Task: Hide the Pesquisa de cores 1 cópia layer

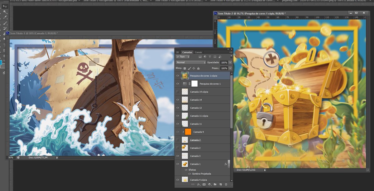Action: point(178,76)
